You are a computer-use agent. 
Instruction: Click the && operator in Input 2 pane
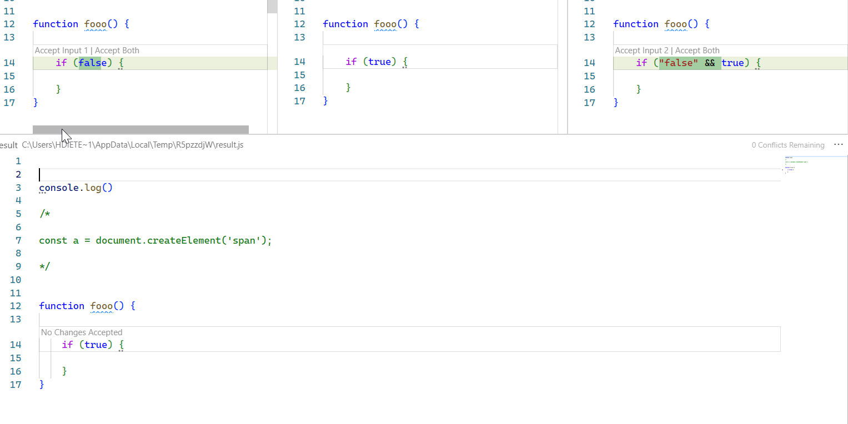pyautogui.click(x=710, y=63)
